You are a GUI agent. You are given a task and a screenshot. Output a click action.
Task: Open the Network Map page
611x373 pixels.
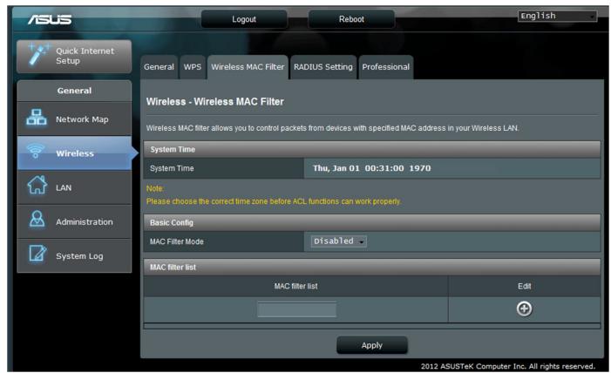pos(74,119)
